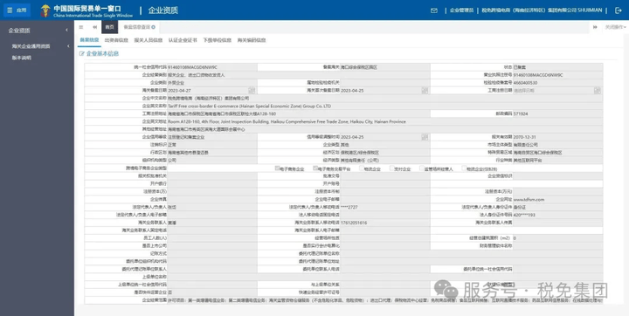Click the 邮政编码 field showing 571924
Screen dimensions: 629x316
coord(557,113)
